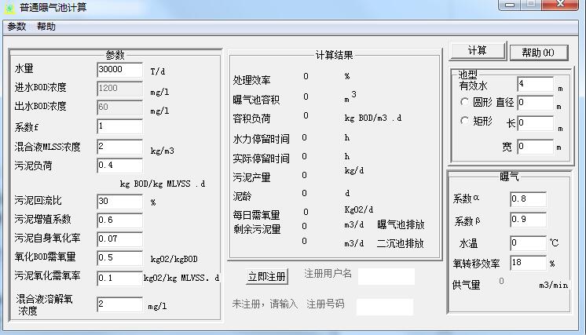
Task: Click the 剩余污泥量 result label
Action: 257,229
